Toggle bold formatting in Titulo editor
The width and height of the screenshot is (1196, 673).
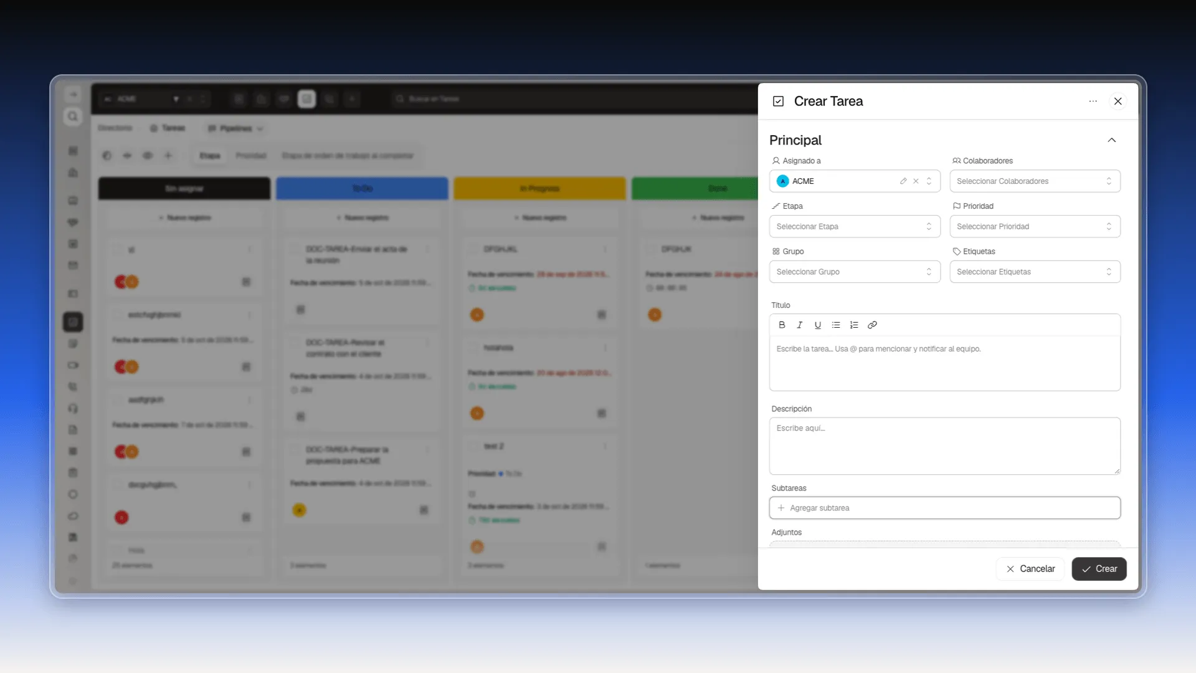tap(782, 325)
